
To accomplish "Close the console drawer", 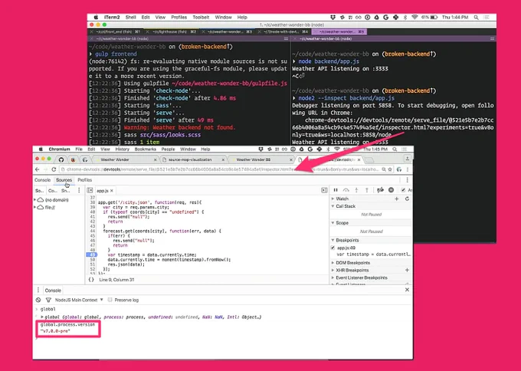I will click(407, 290).
